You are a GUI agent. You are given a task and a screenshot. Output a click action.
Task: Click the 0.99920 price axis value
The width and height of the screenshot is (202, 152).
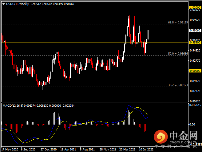195,20
